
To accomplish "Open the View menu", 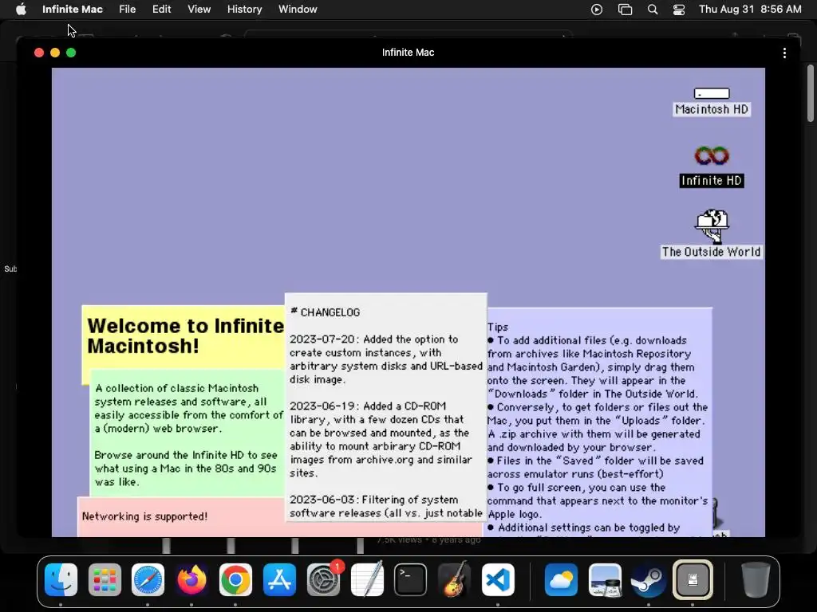I will [199, 9].
